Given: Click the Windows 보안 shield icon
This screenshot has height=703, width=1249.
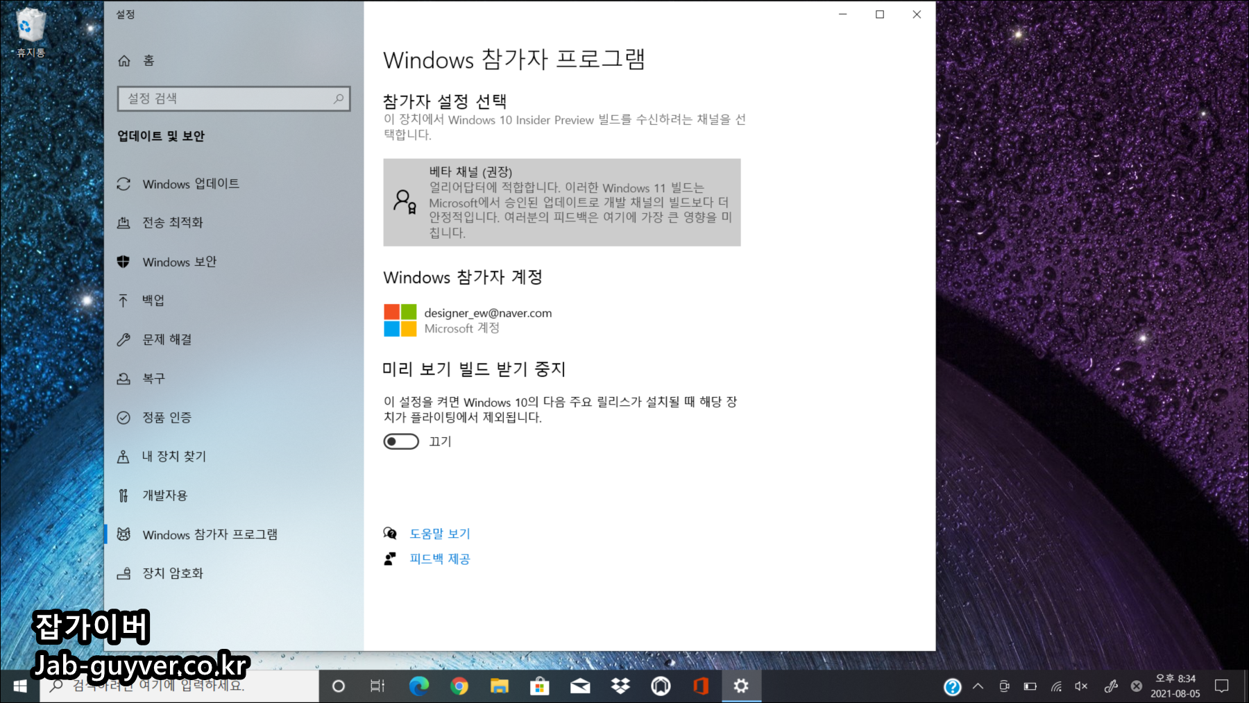Looking at the screenshot, I should [124, 262].
